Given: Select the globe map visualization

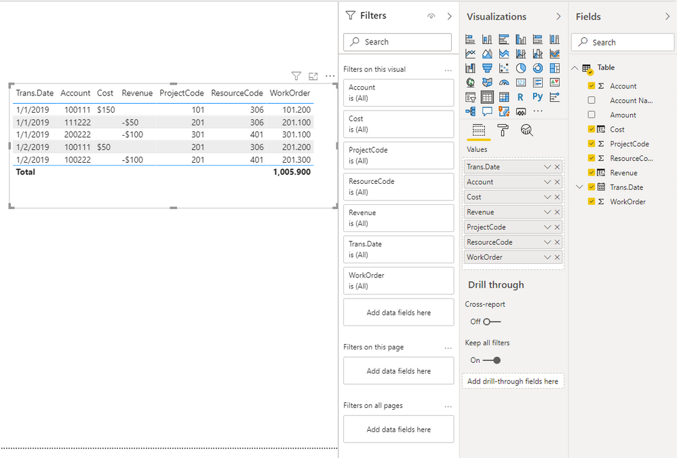Looking at the screenshot, I should click(470, 83).
